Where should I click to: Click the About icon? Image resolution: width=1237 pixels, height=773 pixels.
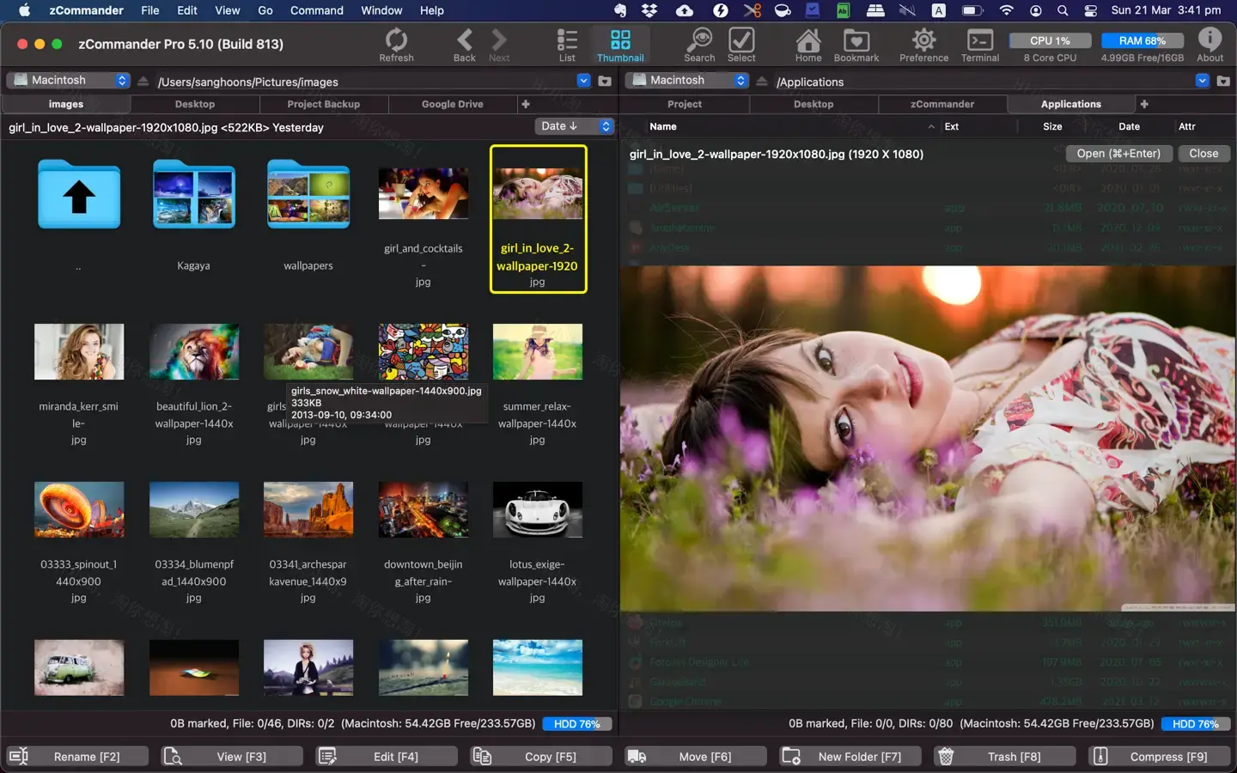(x=1210, y=40)
